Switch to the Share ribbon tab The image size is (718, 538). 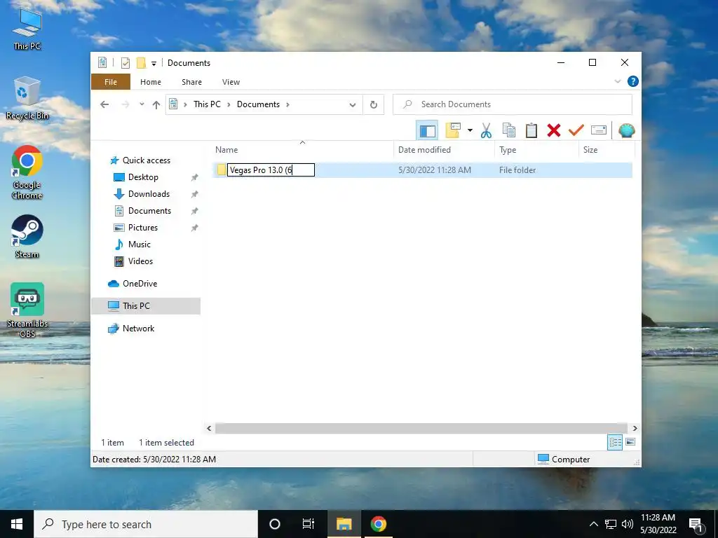point(191,82)
